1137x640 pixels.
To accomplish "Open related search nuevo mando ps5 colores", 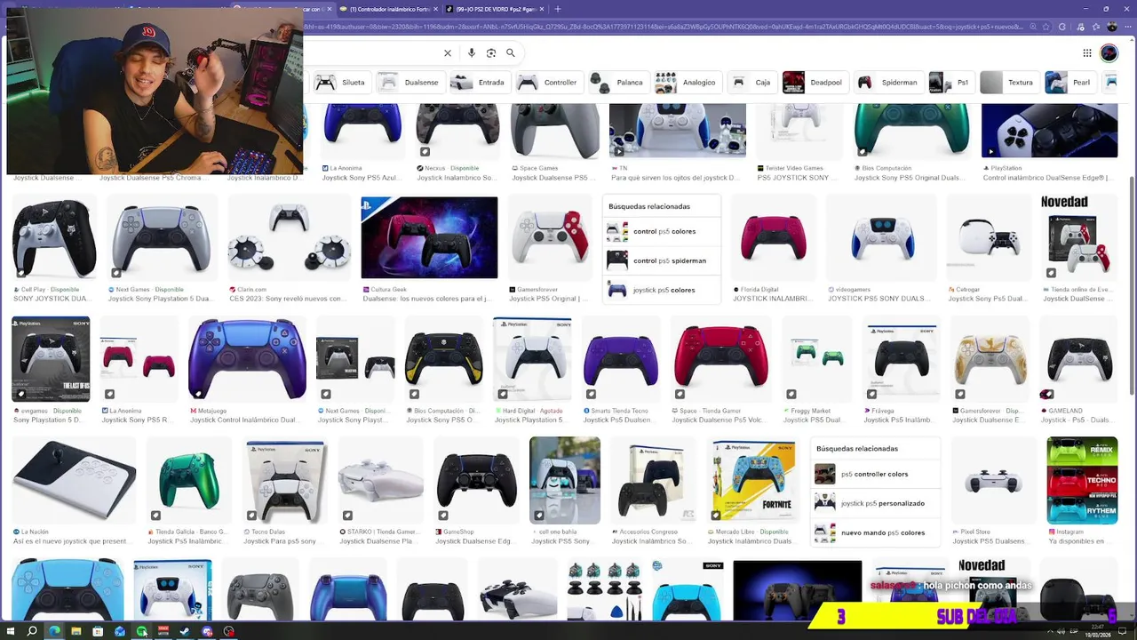I will pos(875,533).
